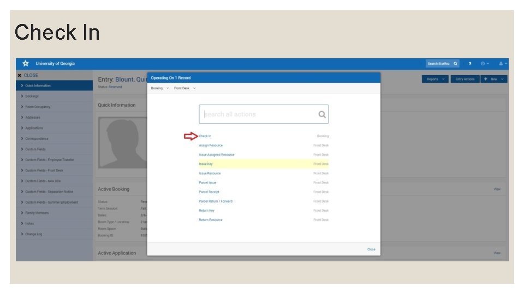Open Family Members in the sidebar
Viewport: 524px width, 294px height.
(54, 213)
